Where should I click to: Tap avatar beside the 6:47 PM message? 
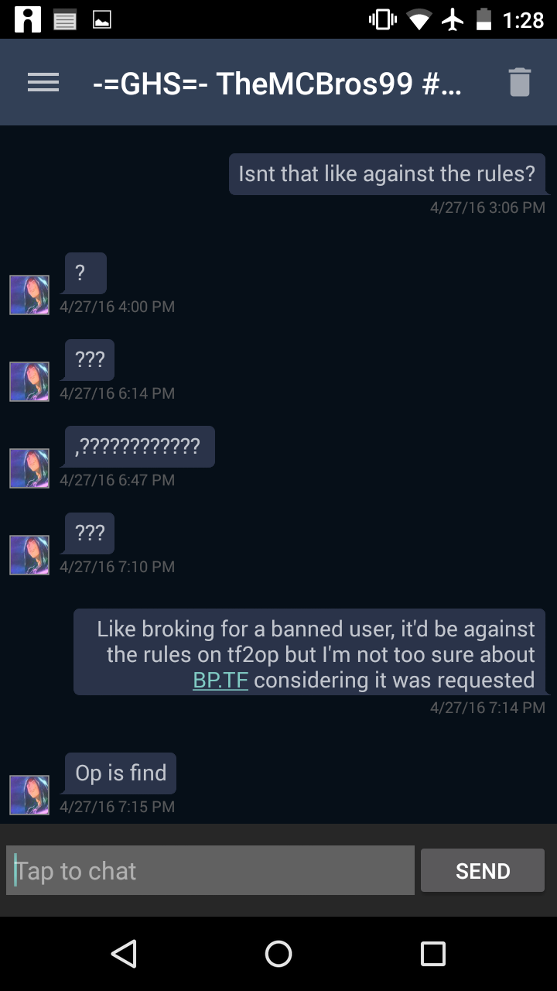[29, 468]
